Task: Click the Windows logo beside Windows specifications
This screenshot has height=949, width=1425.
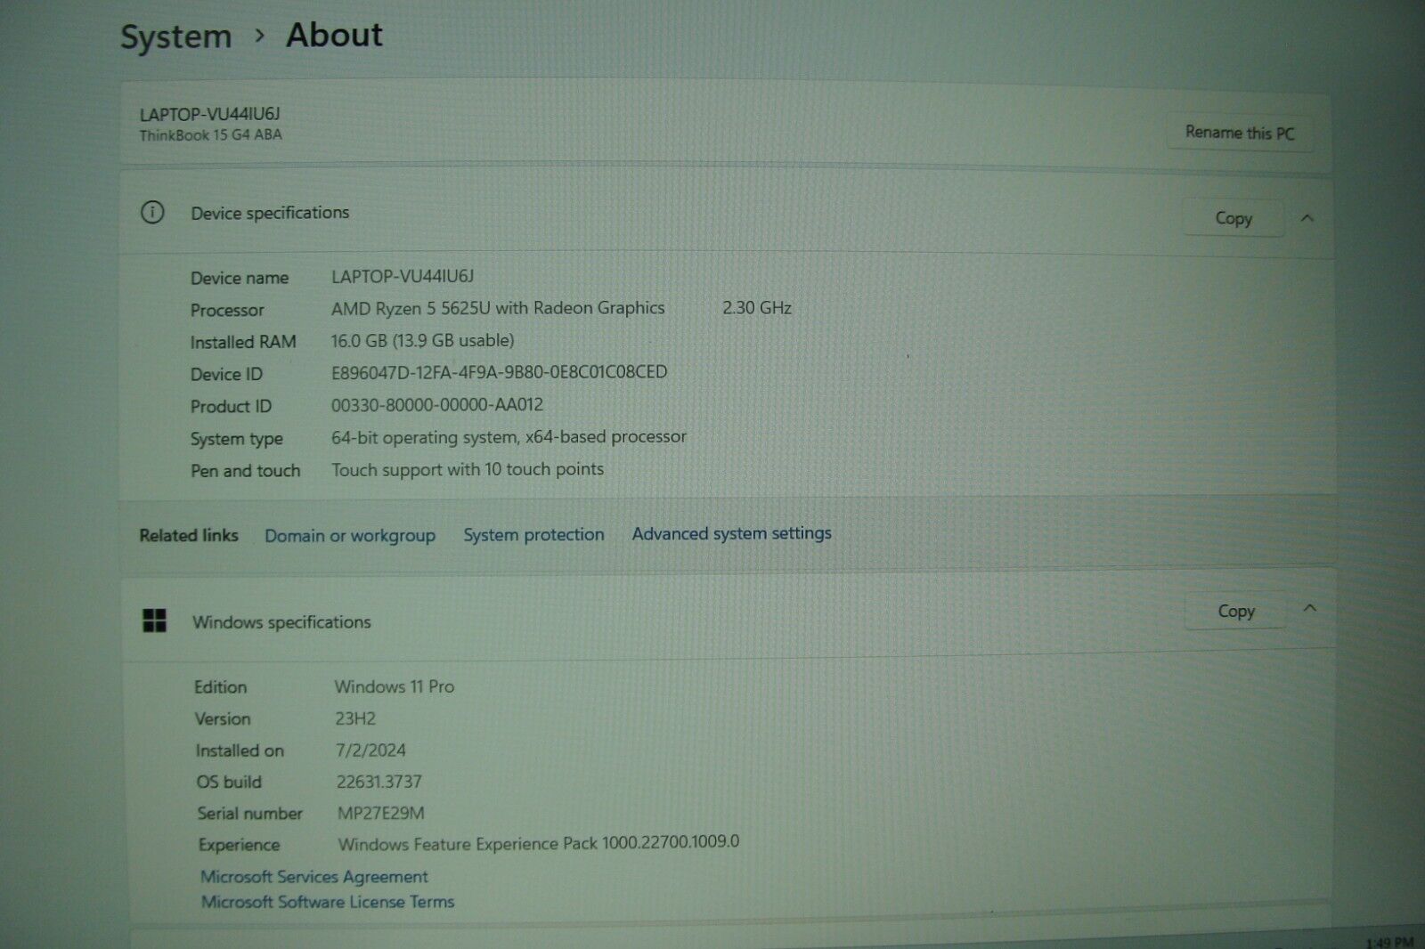Action: click(154, 620)
